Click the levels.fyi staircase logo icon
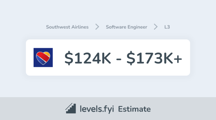Viewport: 216px width, 120px height. point(71,108)
